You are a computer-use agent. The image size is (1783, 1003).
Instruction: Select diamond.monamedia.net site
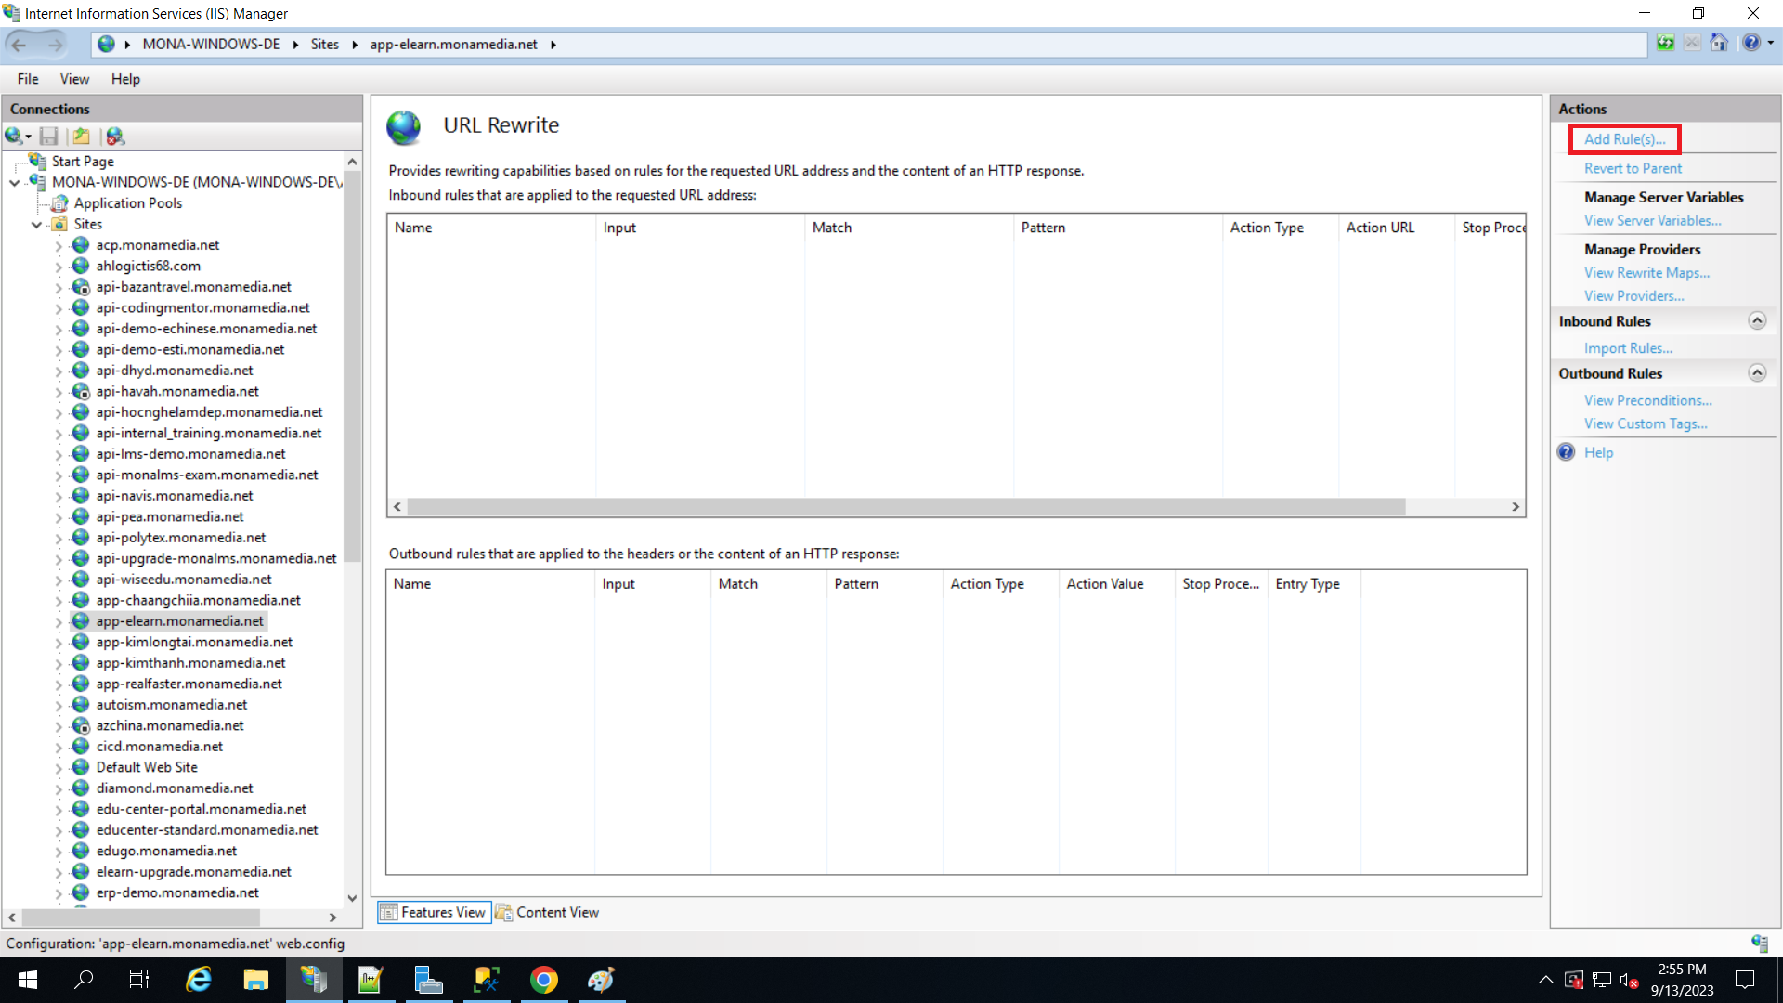(175, 788)
